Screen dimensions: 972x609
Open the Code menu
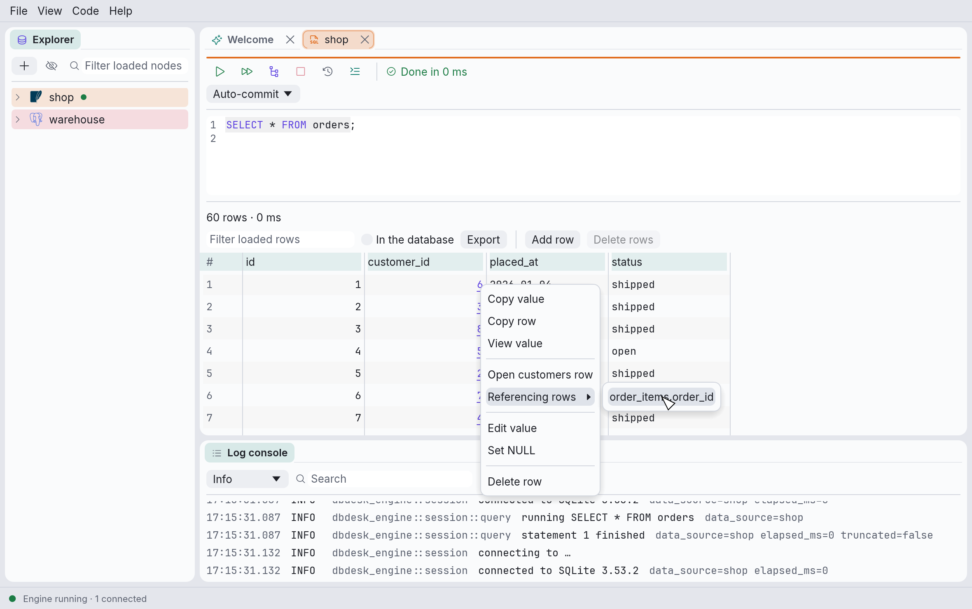(85, 11)
